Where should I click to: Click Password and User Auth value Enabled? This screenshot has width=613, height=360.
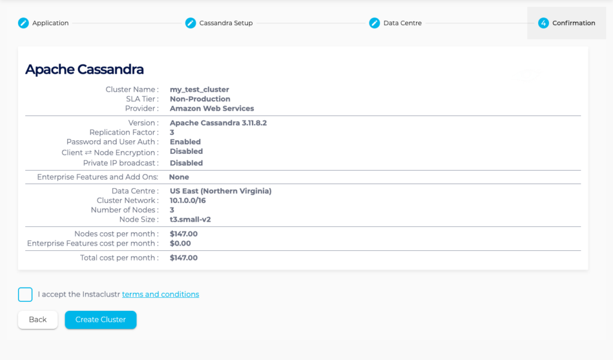186,141
